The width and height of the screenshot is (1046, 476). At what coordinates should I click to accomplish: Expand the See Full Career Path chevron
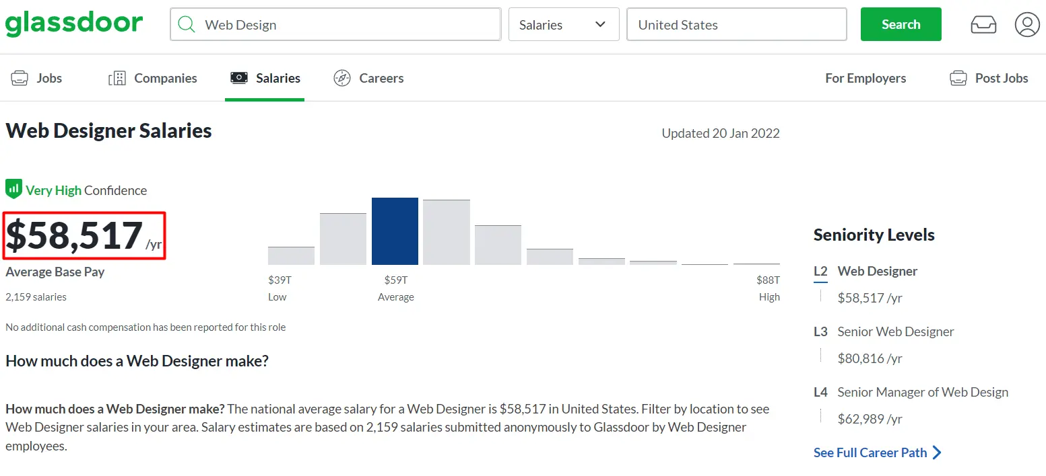coord(938,452)
